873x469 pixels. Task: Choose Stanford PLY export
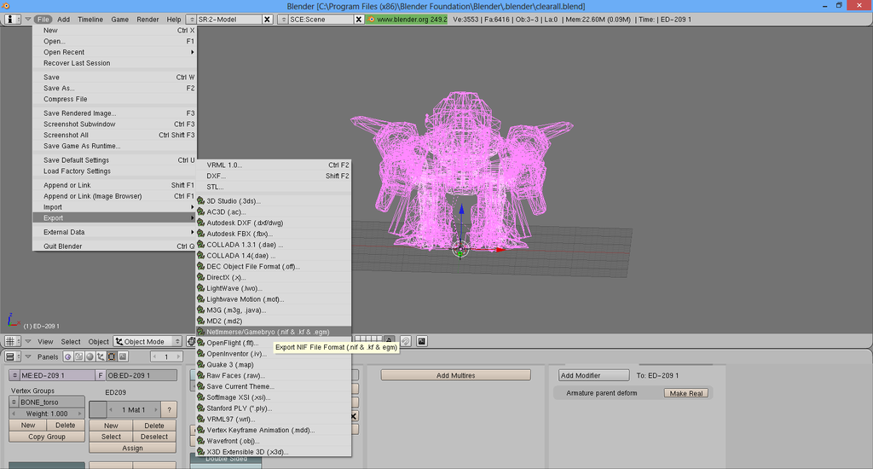click(274, 408)
